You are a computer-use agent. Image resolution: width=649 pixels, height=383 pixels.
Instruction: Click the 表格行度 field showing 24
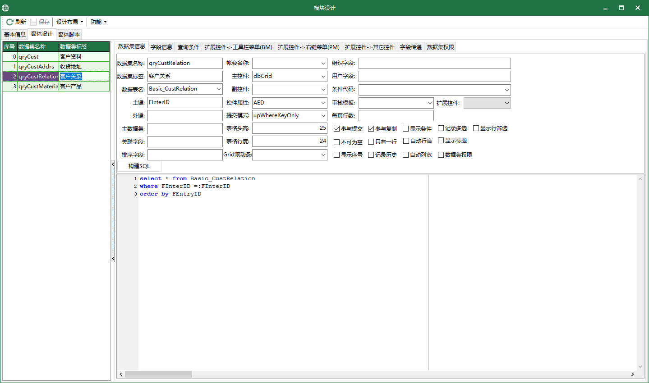click(290, 141)
